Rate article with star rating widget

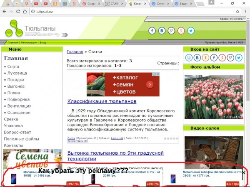[x=171, y=138]
